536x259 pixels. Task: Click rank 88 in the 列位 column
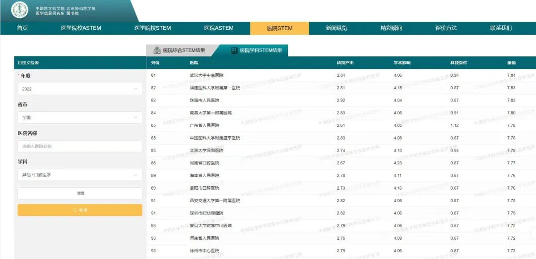[x=153, y=163]
